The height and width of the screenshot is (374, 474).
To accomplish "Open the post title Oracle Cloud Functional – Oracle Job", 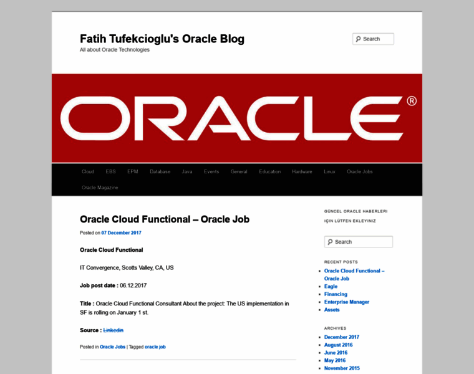I will [165, 219].
